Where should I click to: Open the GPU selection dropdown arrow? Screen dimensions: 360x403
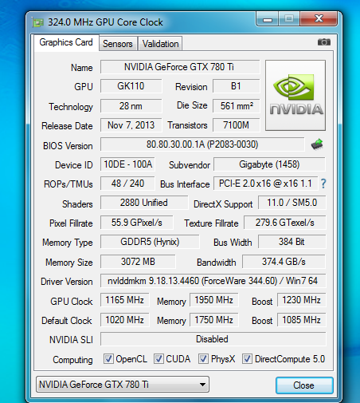click(202, 385)
